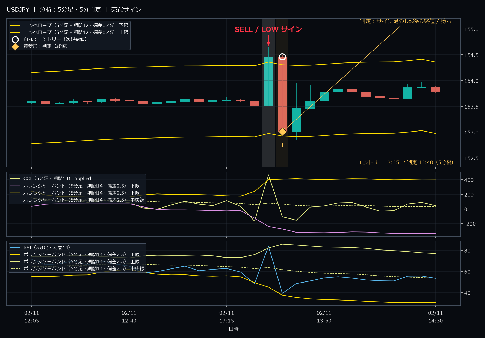Click the chart title USDJPY text

(x=18, y=10)
